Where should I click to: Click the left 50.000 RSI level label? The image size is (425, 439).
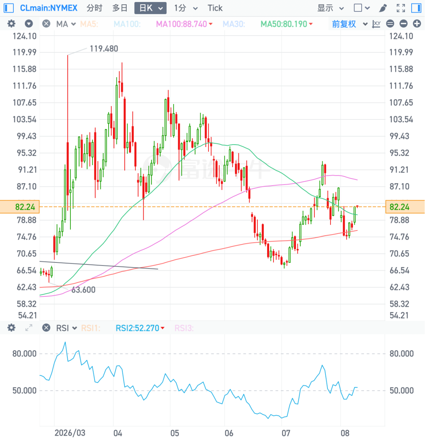point(24,391)
